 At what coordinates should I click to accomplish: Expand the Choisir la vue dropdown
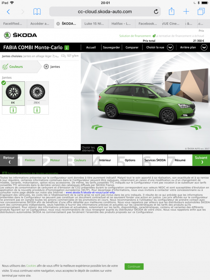(x=170, y=47)
